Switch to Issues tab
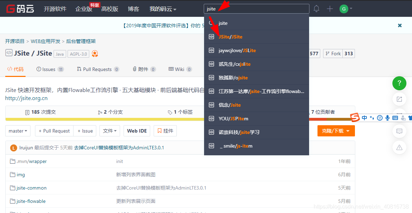412x213 pixels. 50,69
